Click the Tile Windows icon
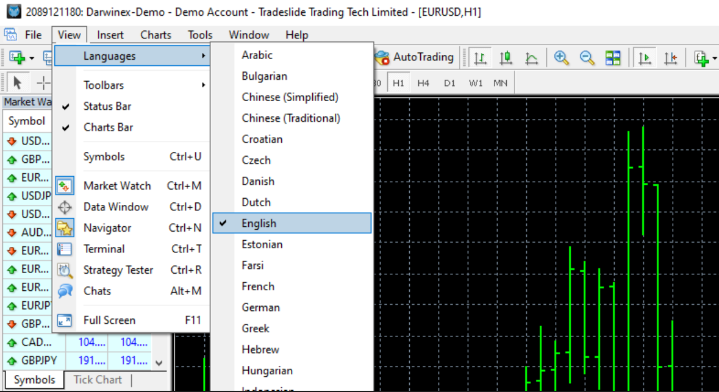 (x=612, y=58)
